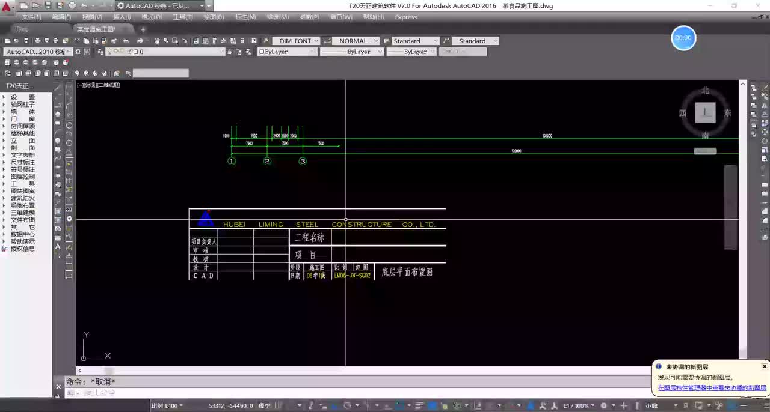Open the 格式(O) menu
This screenshot has height=412, width=770.
tap(152, 17)
